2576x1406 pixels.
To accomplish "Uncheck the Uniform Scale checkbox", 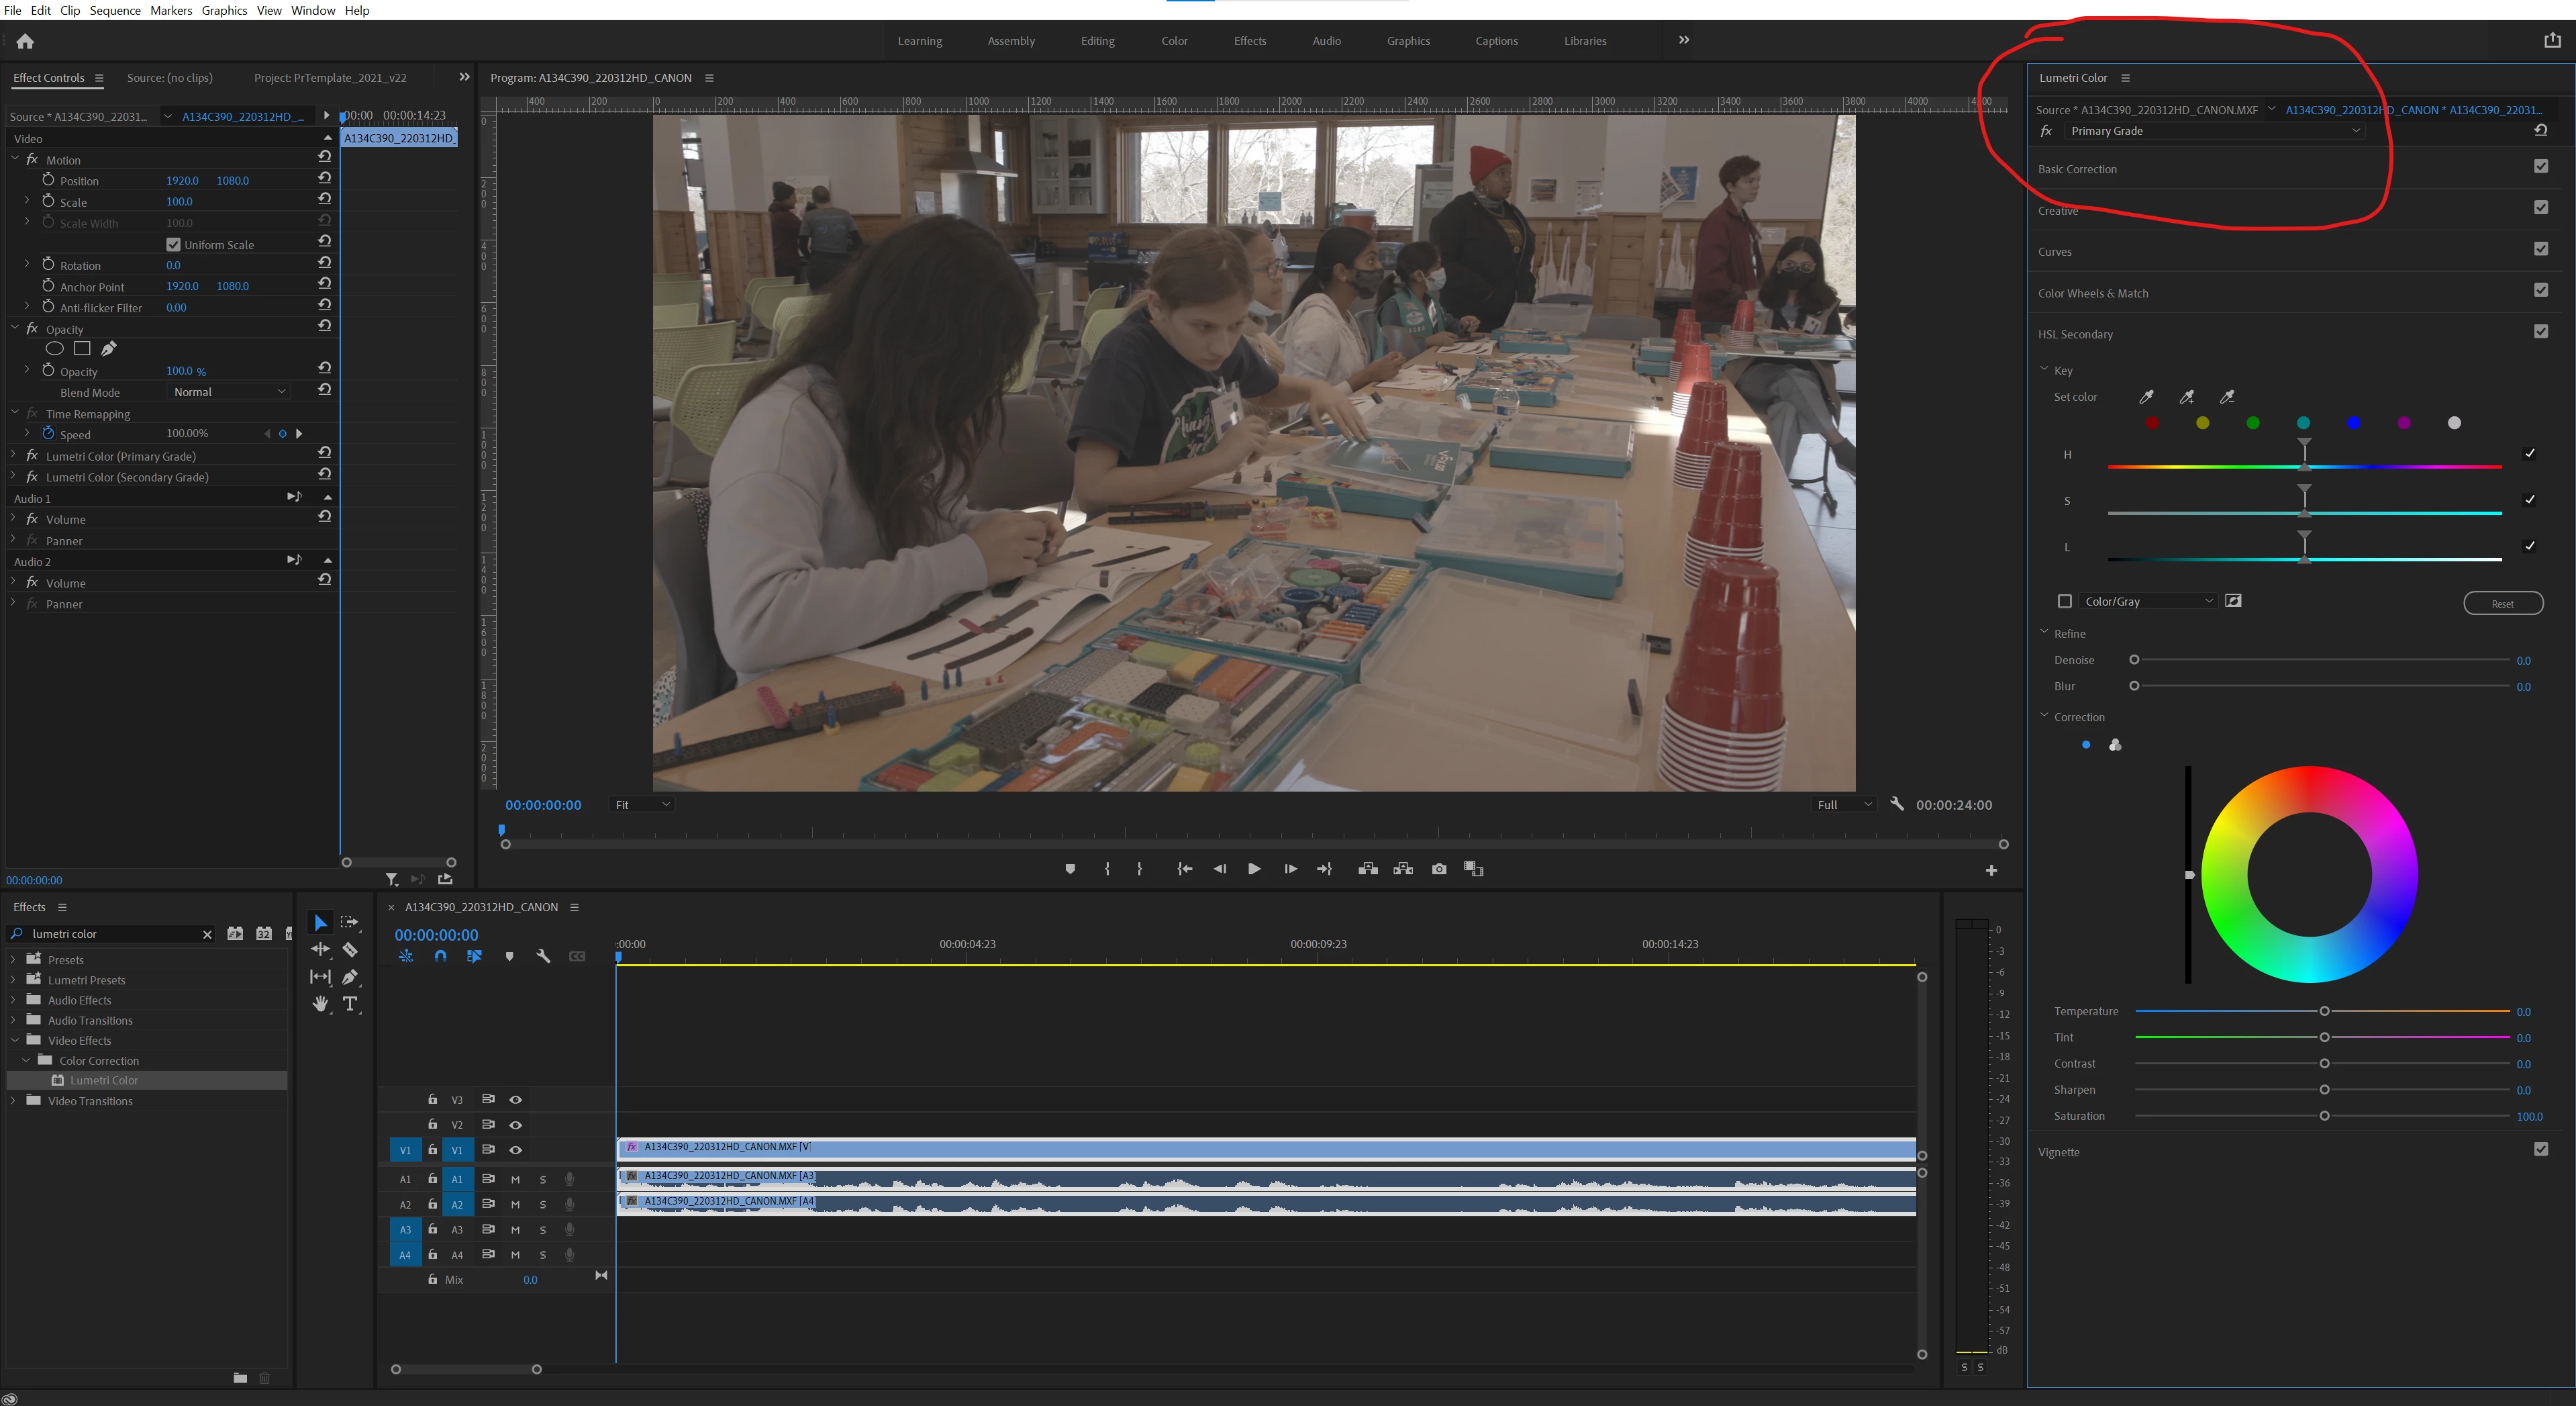I will pos(173,244).
